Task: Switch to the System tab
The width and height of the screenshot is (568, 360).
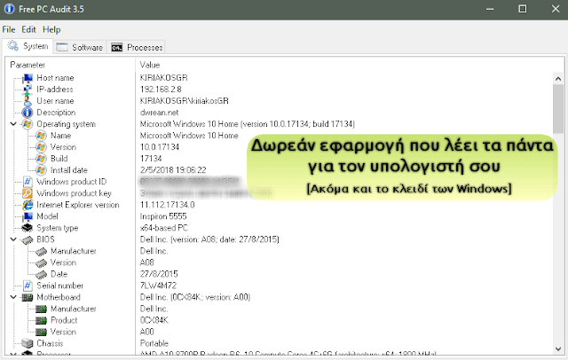Action: click(28, 46)
